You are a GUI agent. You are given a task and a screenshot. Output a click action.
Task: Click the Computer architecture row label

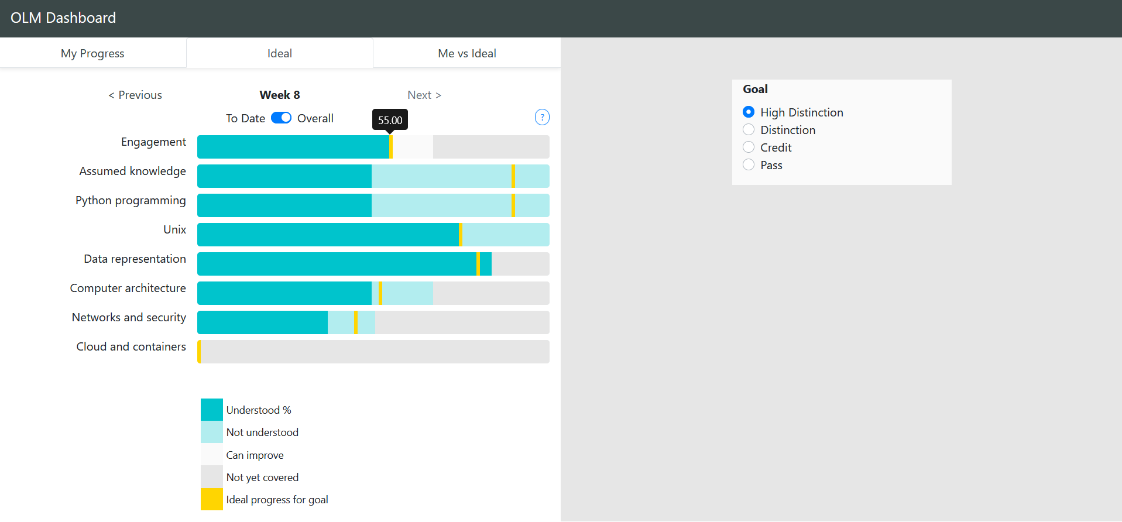[128, 288]
